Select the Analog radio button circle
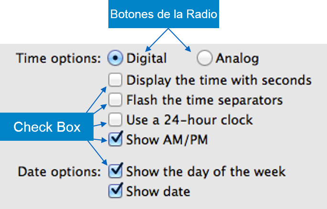The width and height of the screenshot is (327, 209). click(205, 58)
